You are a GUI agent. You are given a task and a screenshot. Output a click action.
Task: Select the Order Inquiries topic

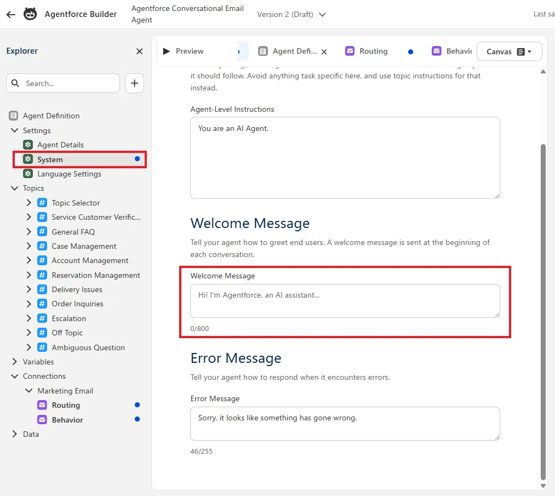click(x=77, y=304)
